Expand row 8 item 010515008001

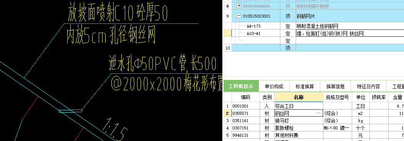click(238, 6)
